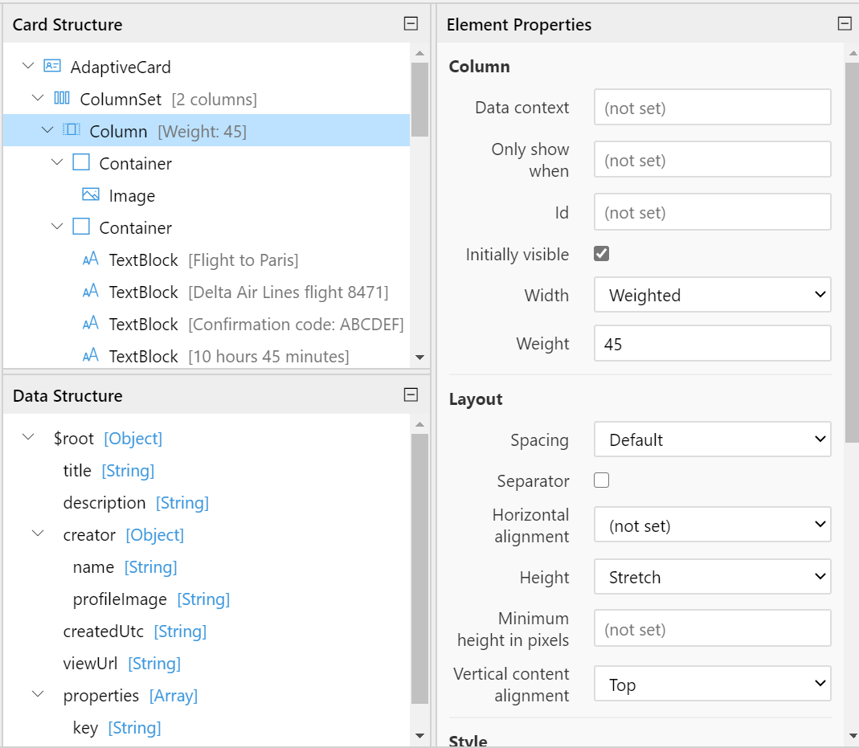Click the createdUtc [String] field
859x748 pixels.
(x=135, y=632)
